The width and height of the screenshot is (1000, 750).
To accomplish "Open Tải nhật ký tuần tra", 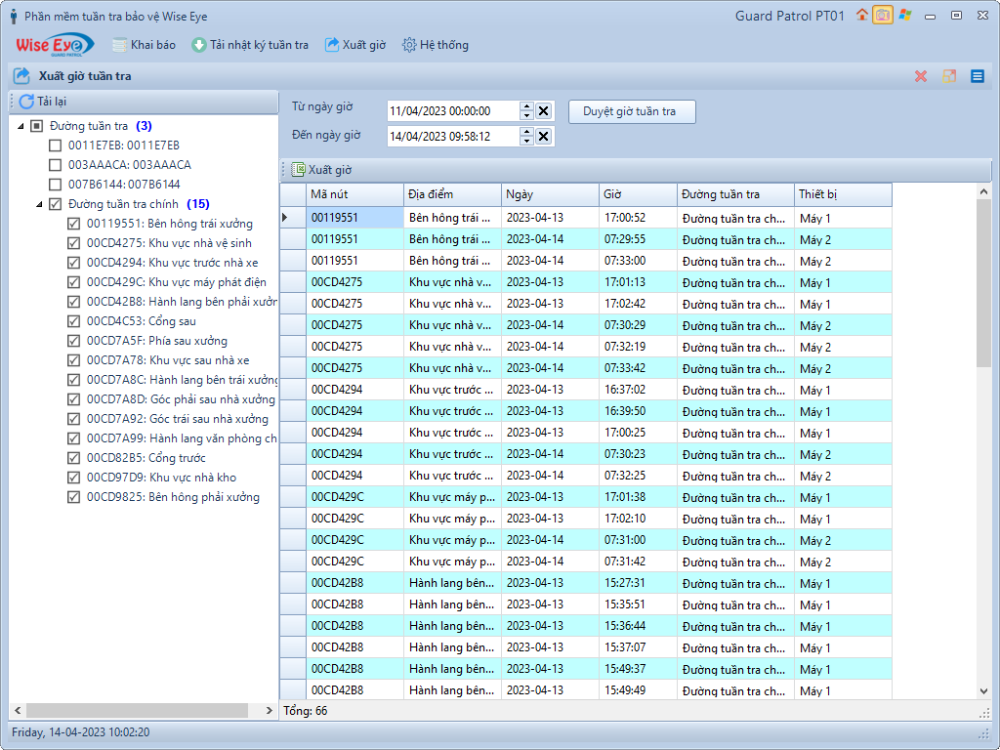I will click(x=250, y=45).
